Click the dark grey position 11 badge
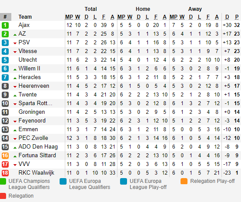This screenshot has width=241, height=202. click(x=5, y=112)
